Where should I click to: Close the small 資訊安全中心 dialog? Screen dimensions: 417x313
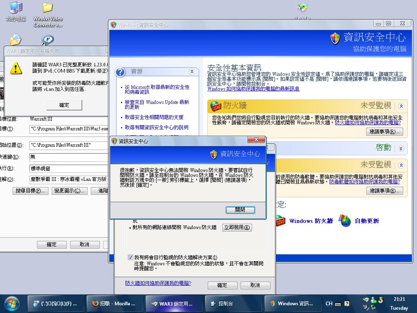[x=257, y=139]
